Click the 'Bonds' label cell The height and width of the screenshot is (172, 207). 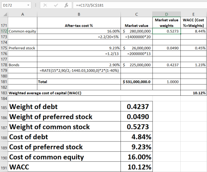point(23,65)
